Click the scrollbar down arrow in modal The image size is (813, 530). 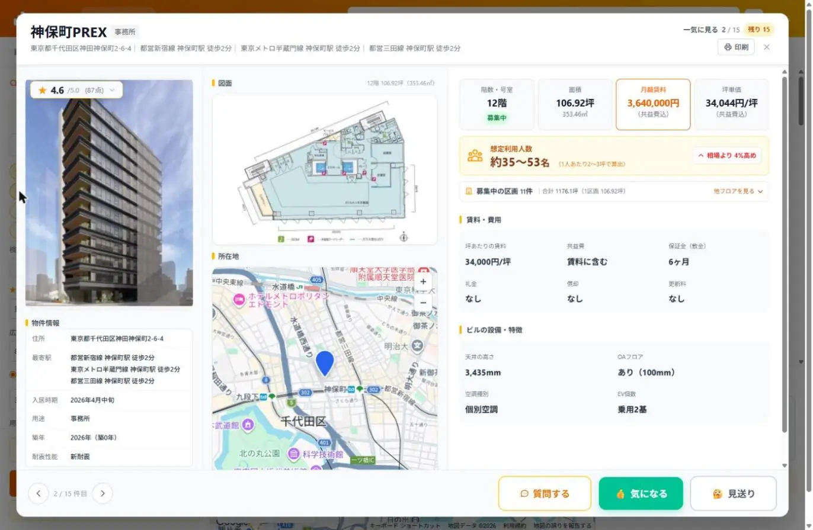[785, 465]
